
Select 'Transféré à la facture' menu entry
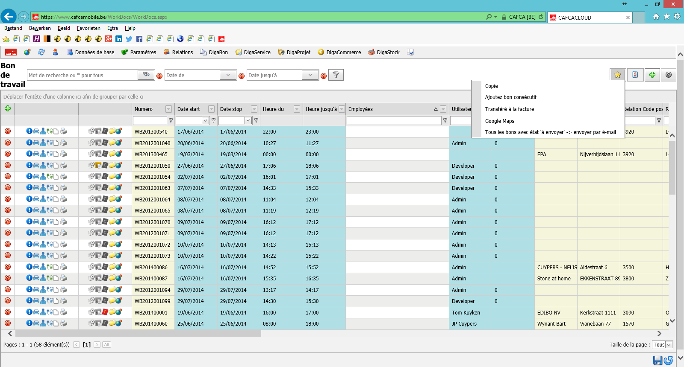[x=510, y=109]
